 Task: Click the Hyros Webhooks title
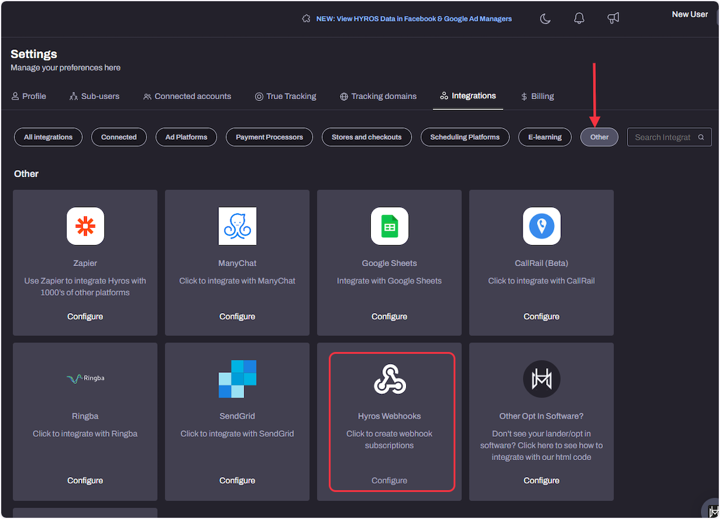click(x=389, y=416)
